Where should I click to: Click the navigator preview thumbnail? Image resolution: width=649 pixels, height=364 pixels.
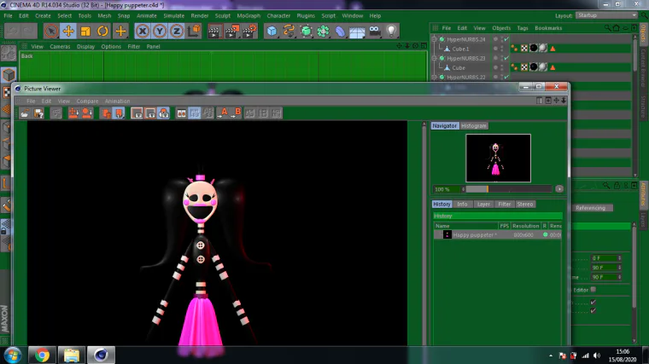(498, 159)
